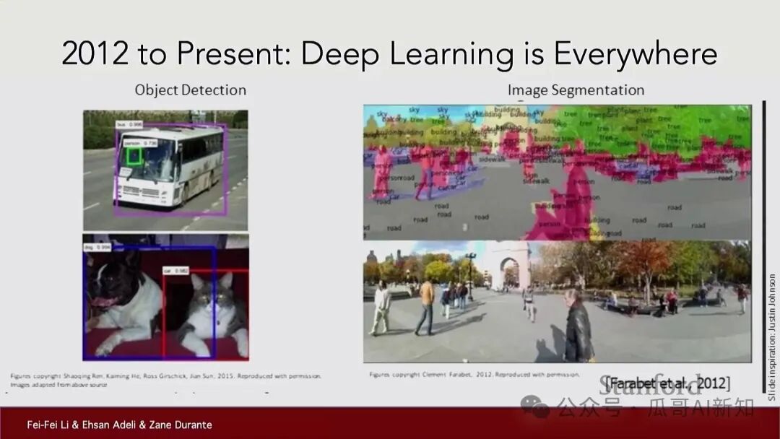
Task: Select the bus detection image
Action: coord(165,170)
